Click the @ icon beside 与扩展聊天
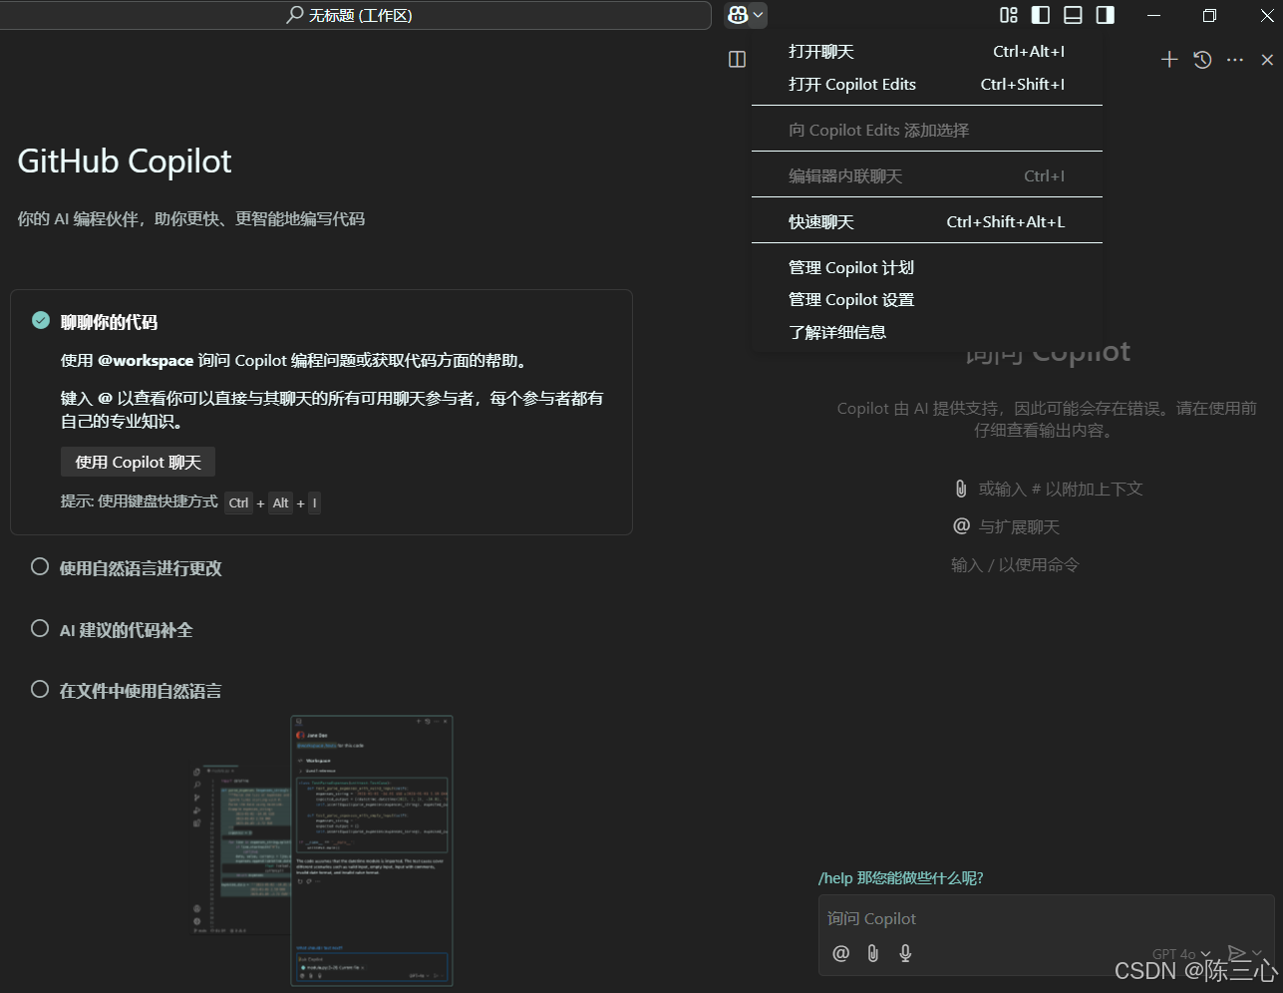Screen dimensions: 1283x993 [x=962, y=525]
